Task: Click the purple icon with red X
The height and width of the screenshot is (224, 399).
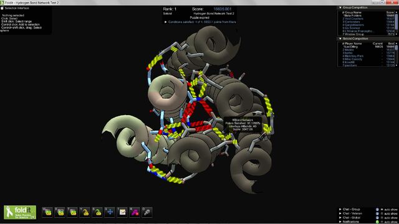Action: click(x=135, y=212)
